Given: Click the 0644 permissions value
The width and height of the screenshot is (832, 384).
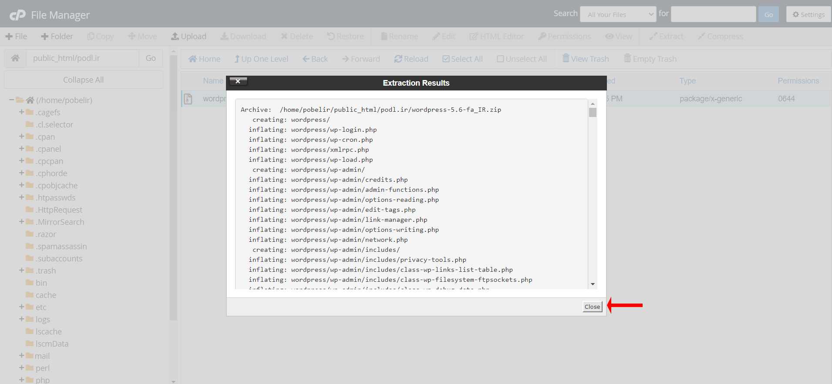Looking at the screenshot, I should point(786,99).
